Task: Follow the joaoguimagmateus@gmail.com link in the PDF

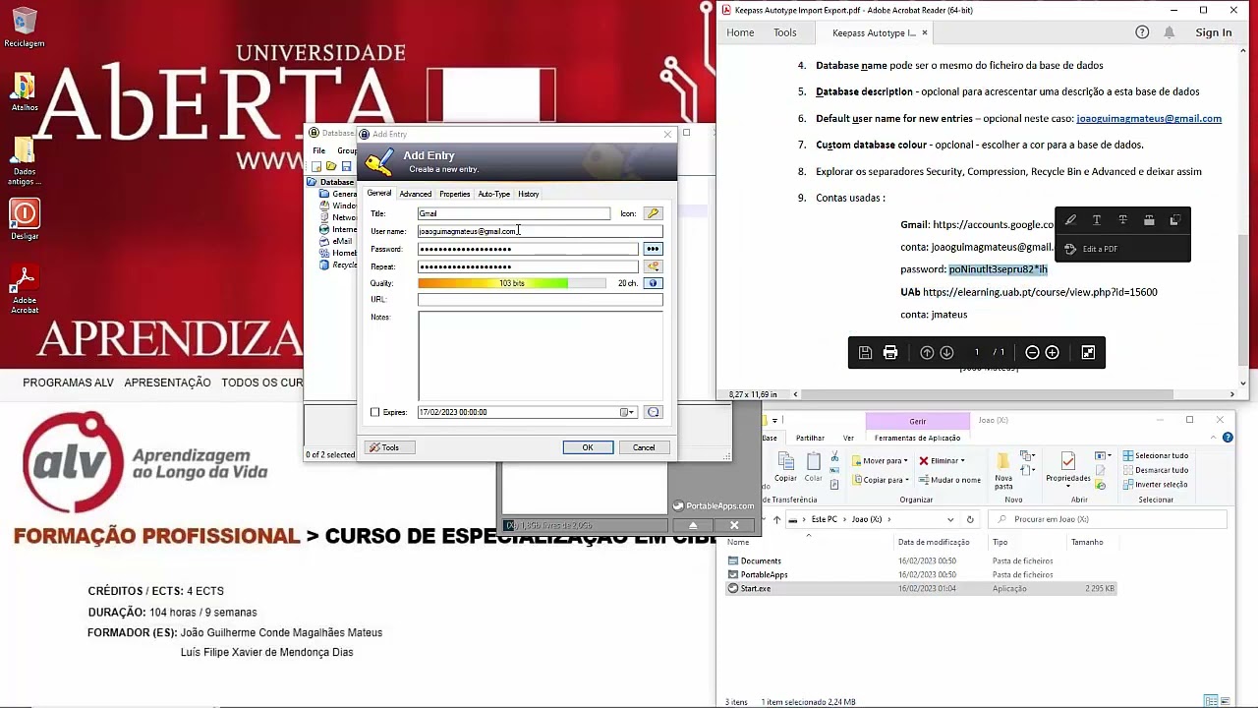Action: coord(1149,118)
